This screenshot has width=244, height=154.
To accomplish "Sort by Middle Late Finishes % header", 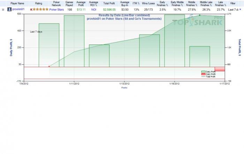I will tap(206, 3).
